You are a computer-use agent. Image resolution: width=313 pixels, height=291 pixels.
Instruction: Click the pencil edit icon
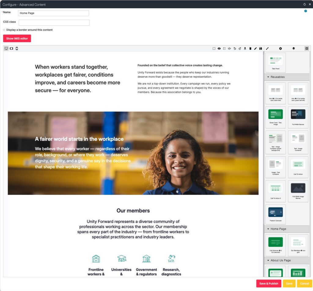tap(255, 49)
